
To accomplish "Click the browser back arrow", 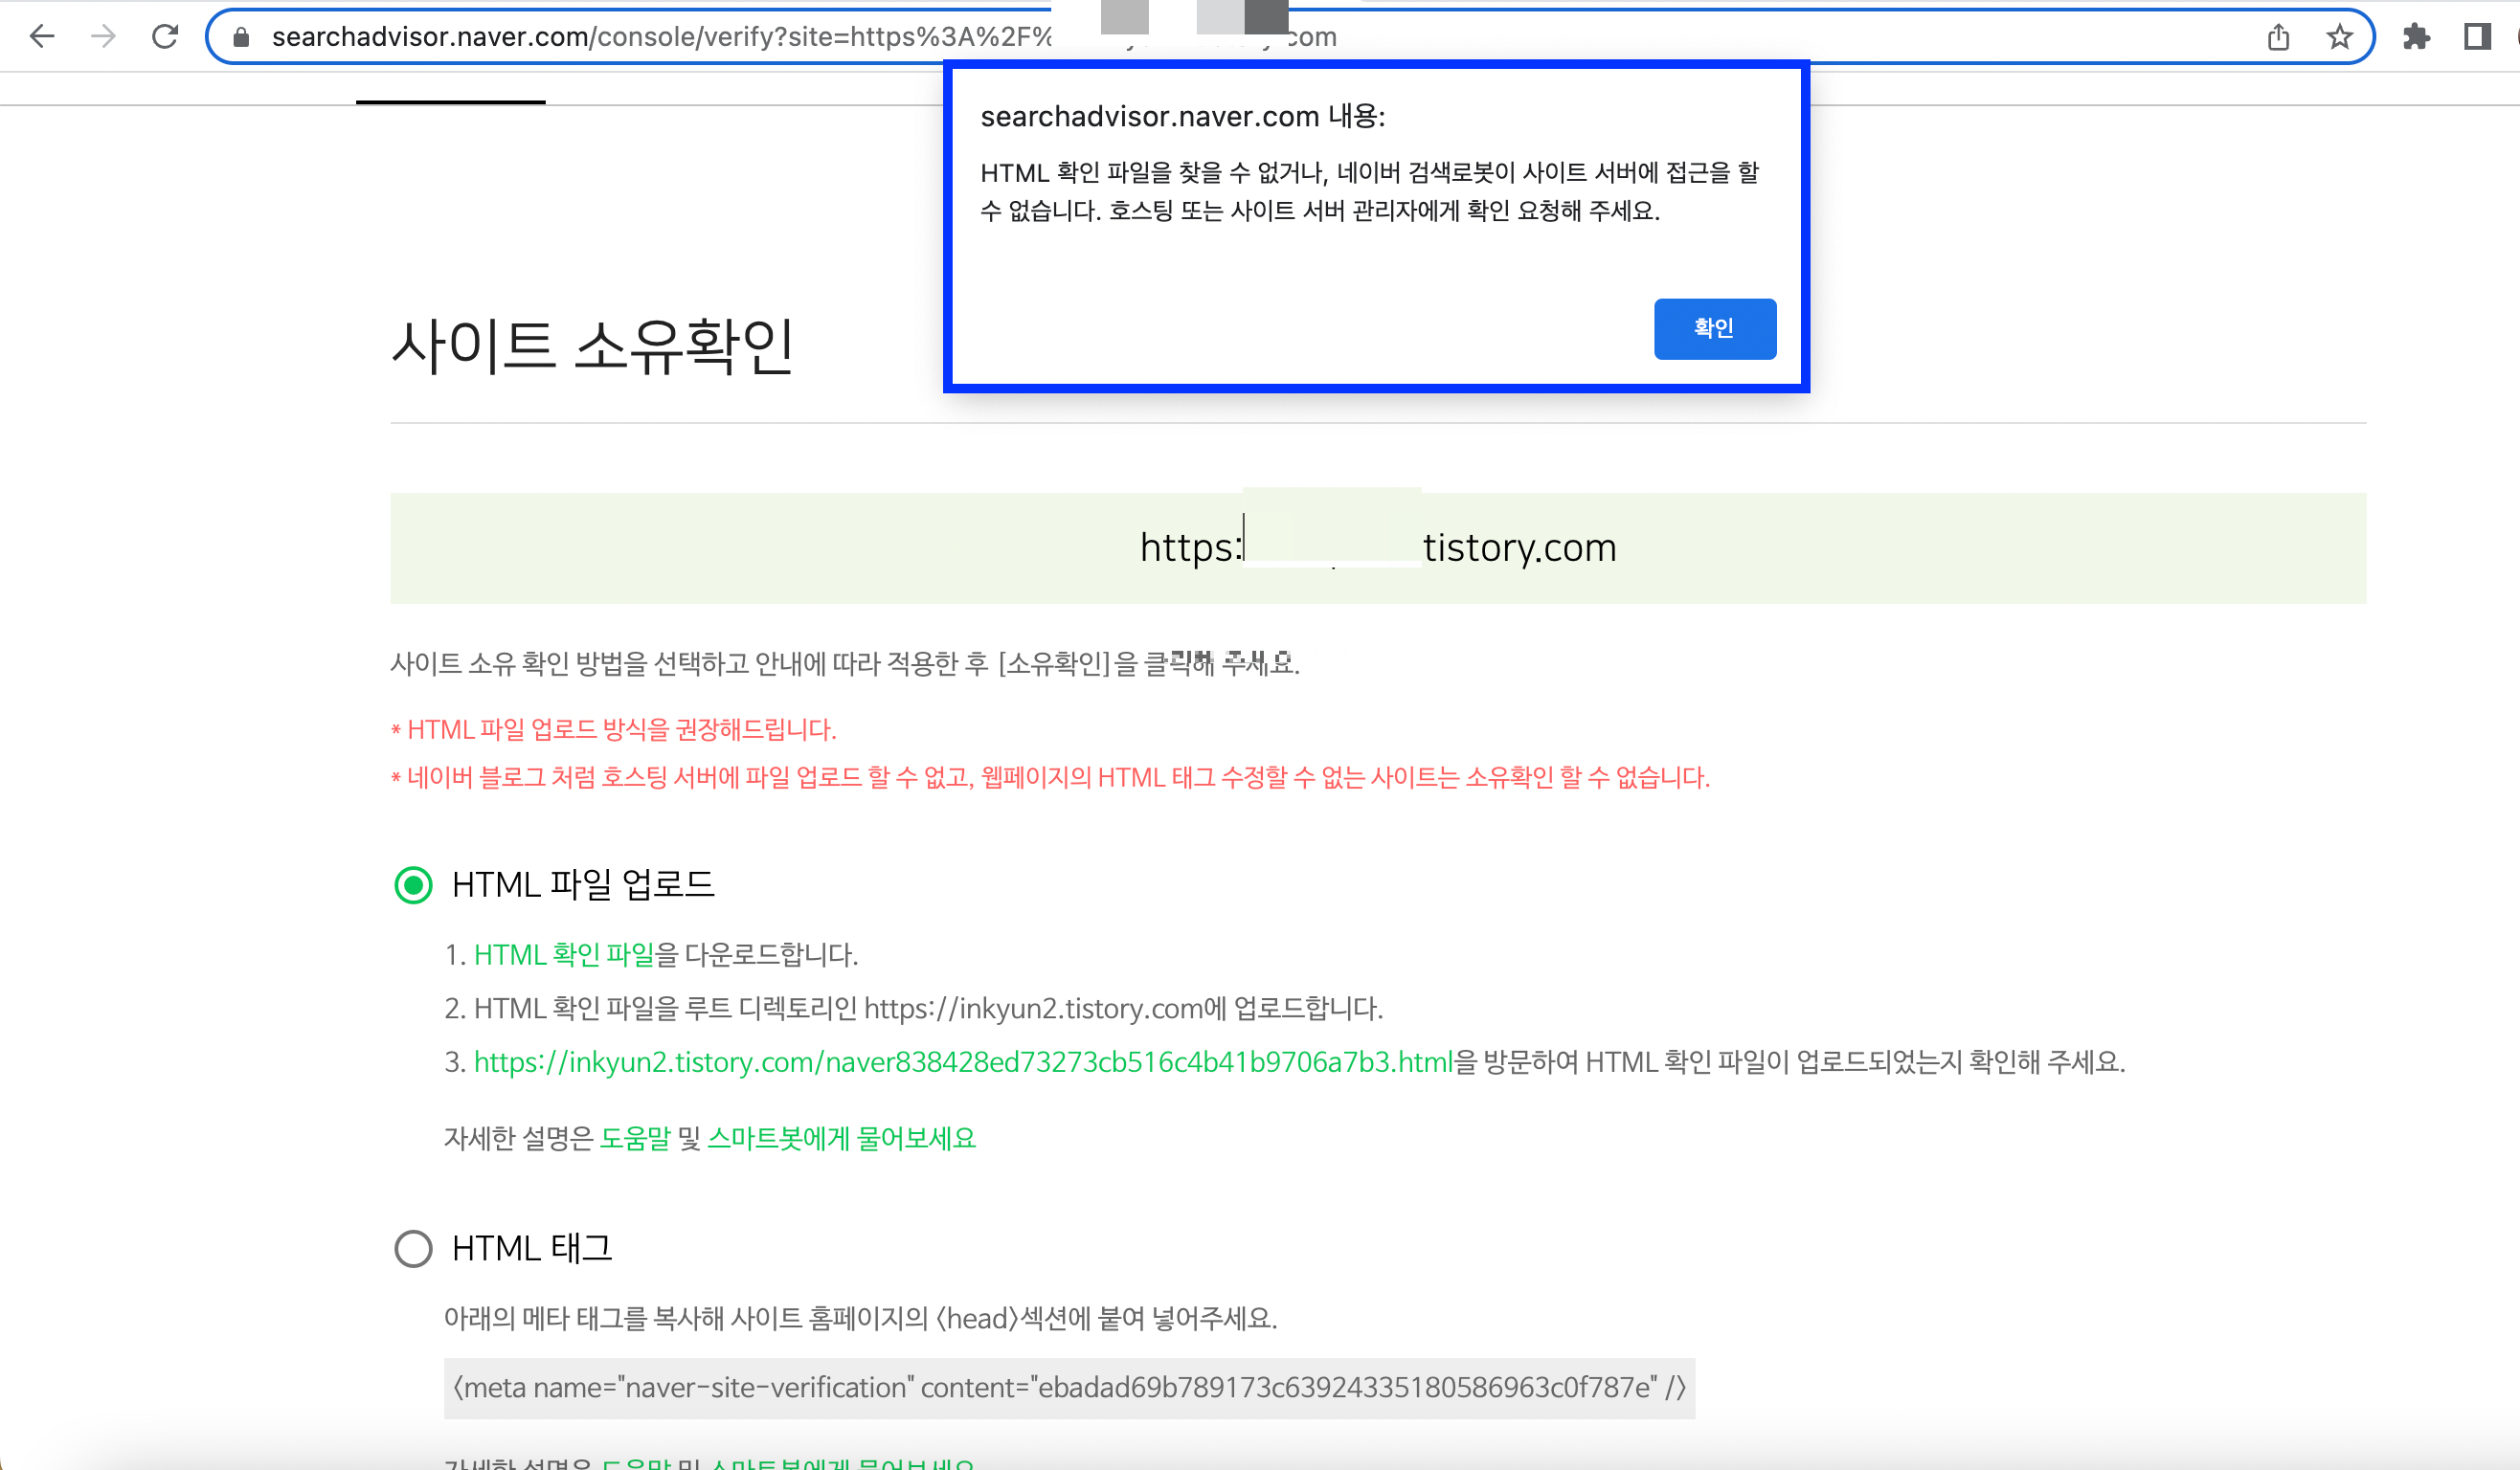I will pos(42,37).
